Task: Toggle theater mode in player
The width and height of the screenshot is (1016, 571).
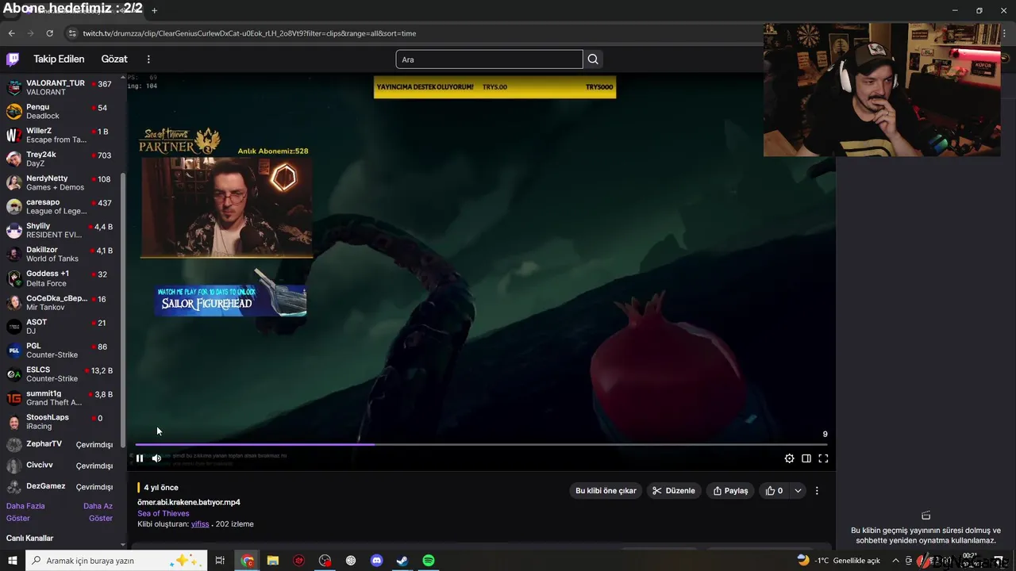Action: [x=806, y=458]
